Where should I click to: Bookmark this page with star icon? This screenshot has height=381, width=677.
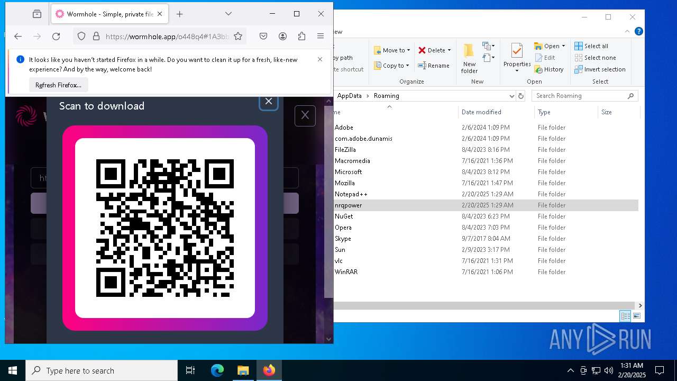click(x=238, y=36)
